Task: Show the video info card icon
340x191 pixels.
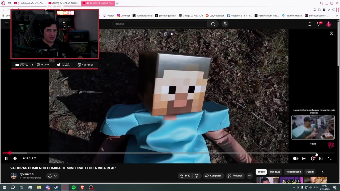Action: 331,33
